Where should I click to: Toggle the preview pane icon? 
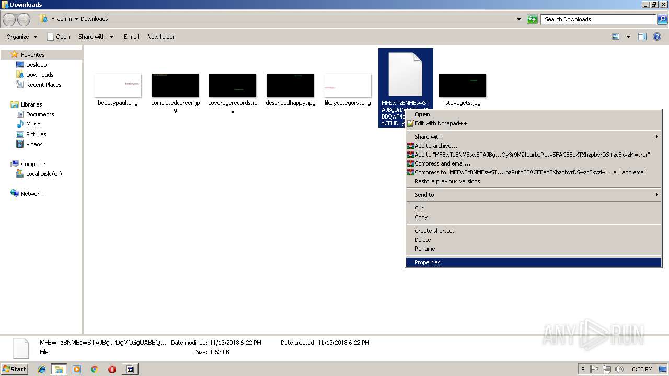point(642,37)
